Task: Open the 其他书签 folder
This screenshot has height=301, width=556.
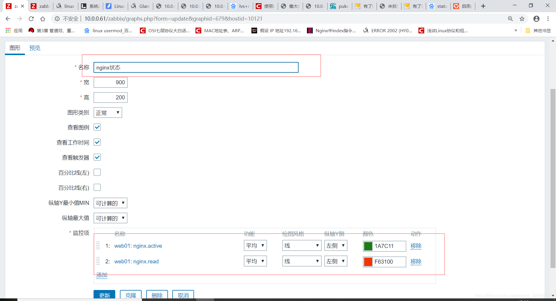Action: point(538,30)
